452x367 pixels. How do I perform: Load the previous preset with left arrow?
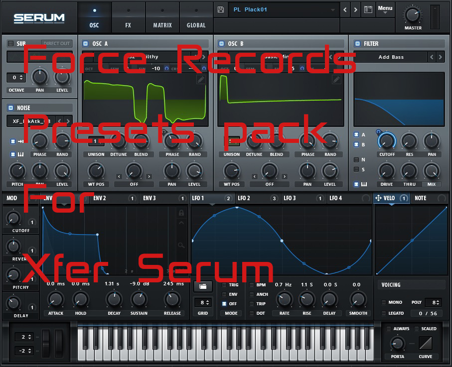(345, 9)
